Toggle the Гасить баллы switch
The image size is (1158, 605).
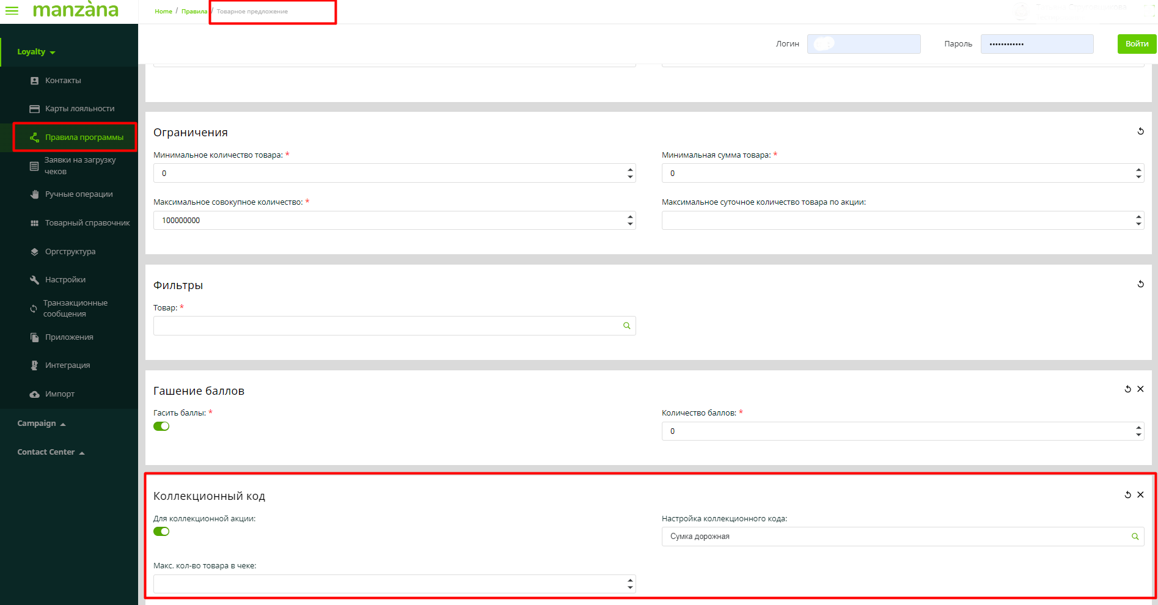161,427
